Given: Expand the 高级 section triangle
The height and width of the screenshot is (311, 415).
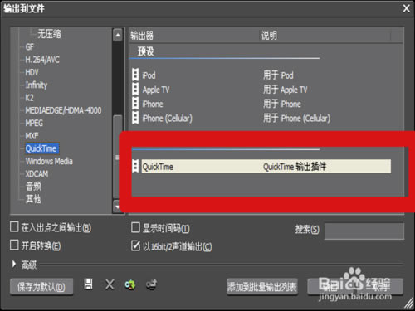Looking at the screenshot, I should (x=14, y=264).
